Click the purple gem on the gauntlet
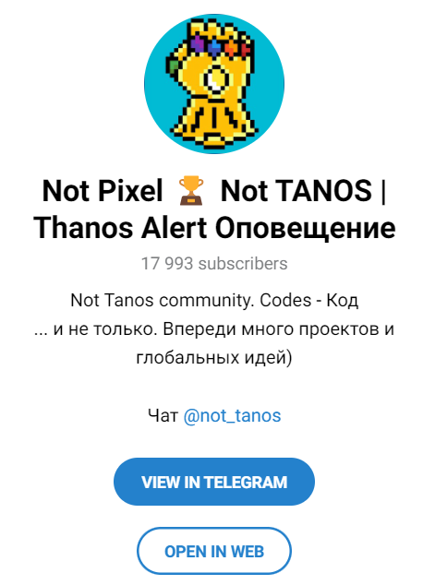This screenshot has height=585, width=423. (197, 43)
